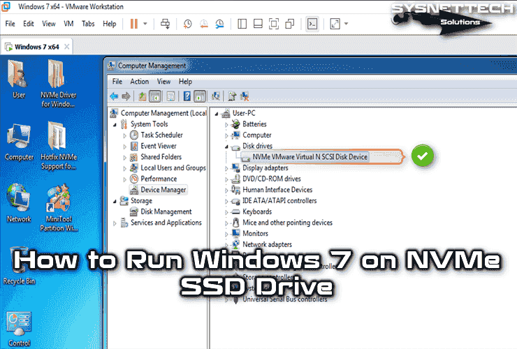
Task: Take a snapshot with the clock icon
Action: click(x=187, y=24)
